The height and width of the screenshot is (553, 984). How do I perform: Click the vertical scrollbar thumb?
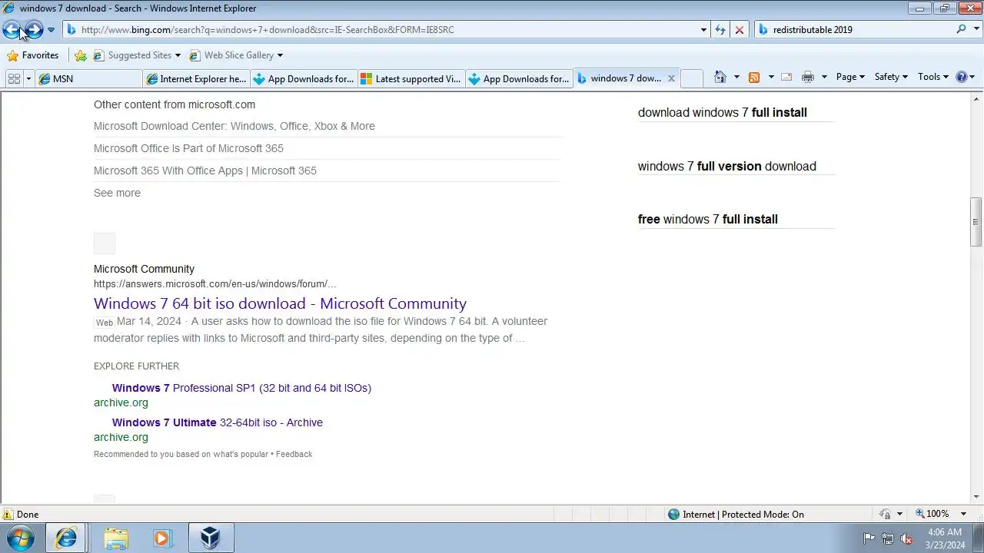pyautogui.click(x=976, y=222)
